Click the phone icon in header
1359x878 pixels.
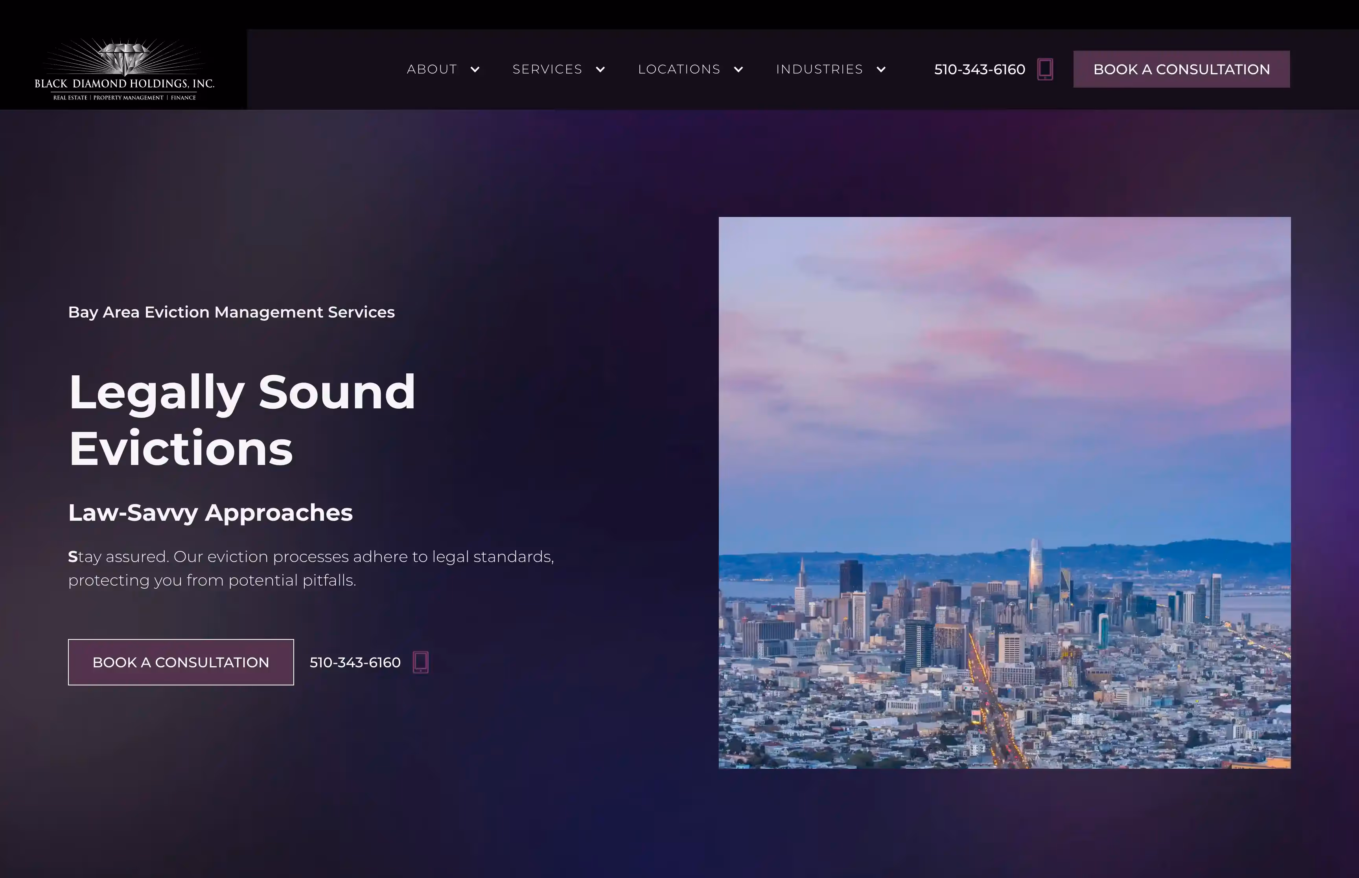pos(1045,70)
